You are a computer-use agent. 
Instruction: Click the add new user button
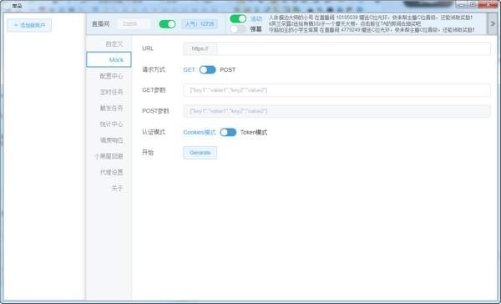[x=29, y=25]
